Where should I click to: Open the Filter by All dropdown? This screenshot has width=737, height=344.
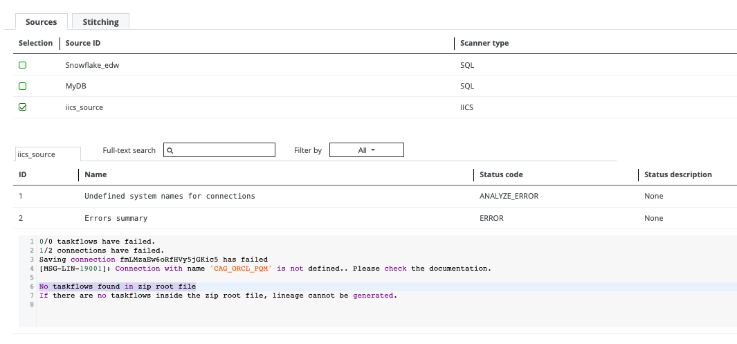(366, 150)
